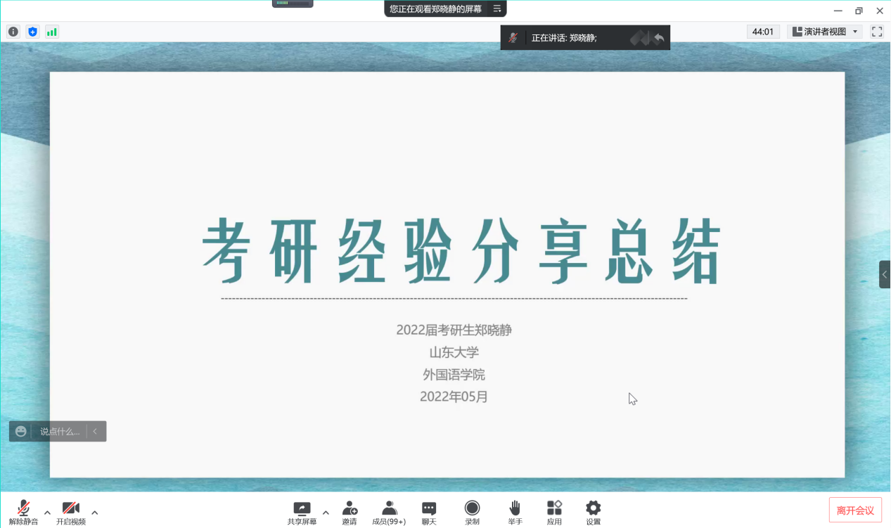Open the Speaker View layout dropdown
Viewport: 891px width, 528px height.
(825, 32)
